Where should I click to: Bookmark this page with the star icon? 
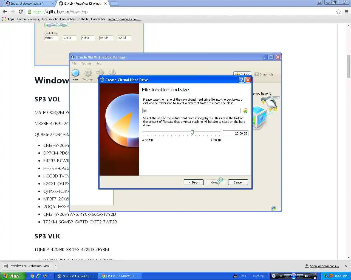tap(338, 11)
